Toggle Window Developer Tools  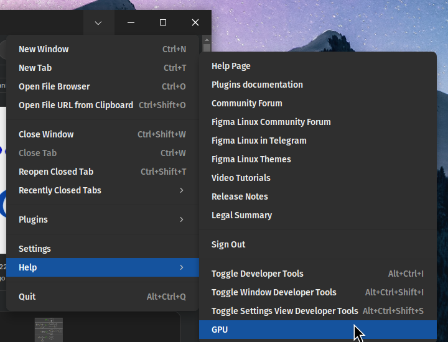coord(274,292)
